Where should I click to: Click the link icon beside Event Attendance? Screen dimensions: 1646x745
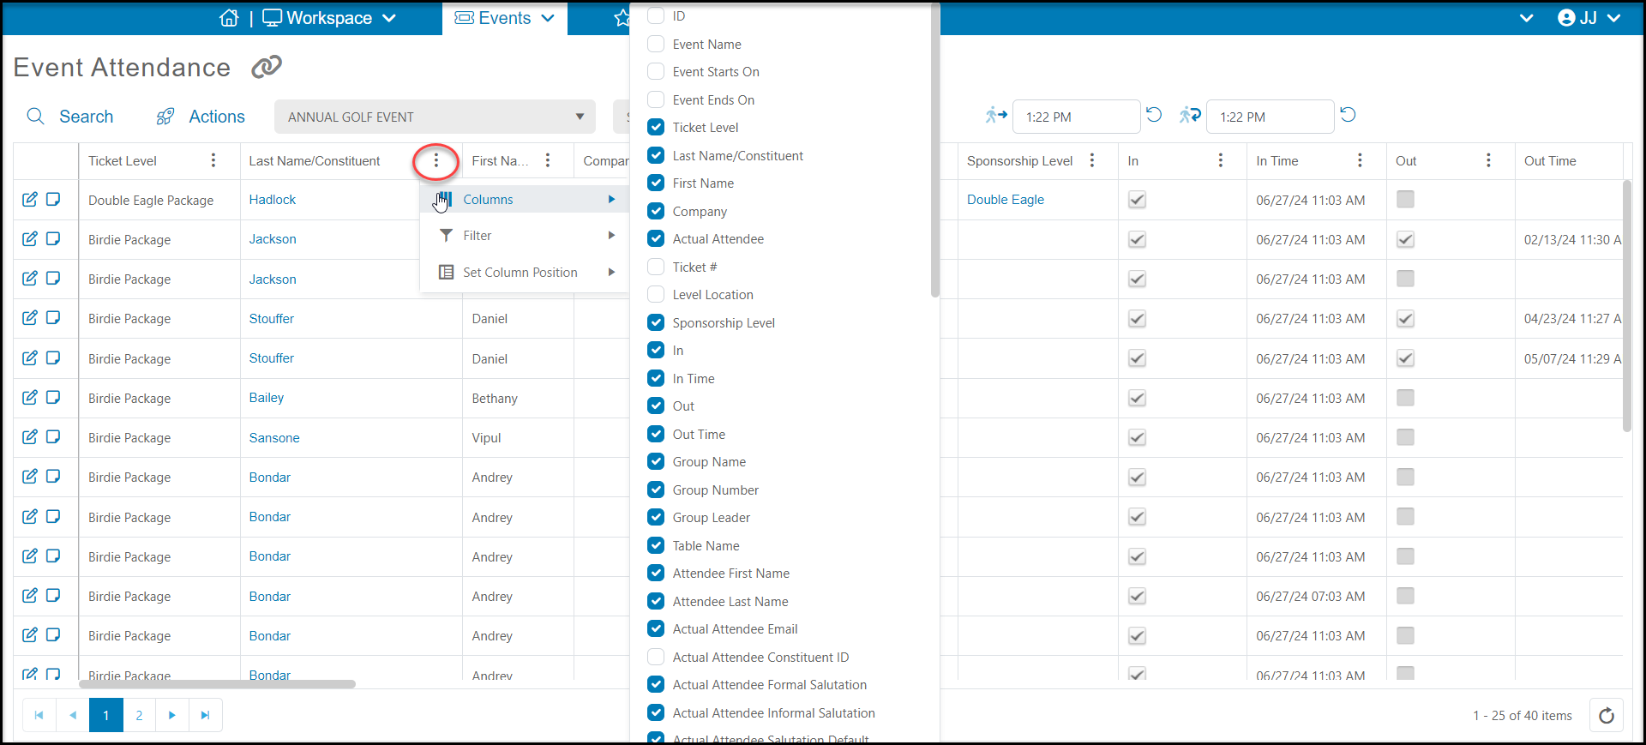(267, 67)
